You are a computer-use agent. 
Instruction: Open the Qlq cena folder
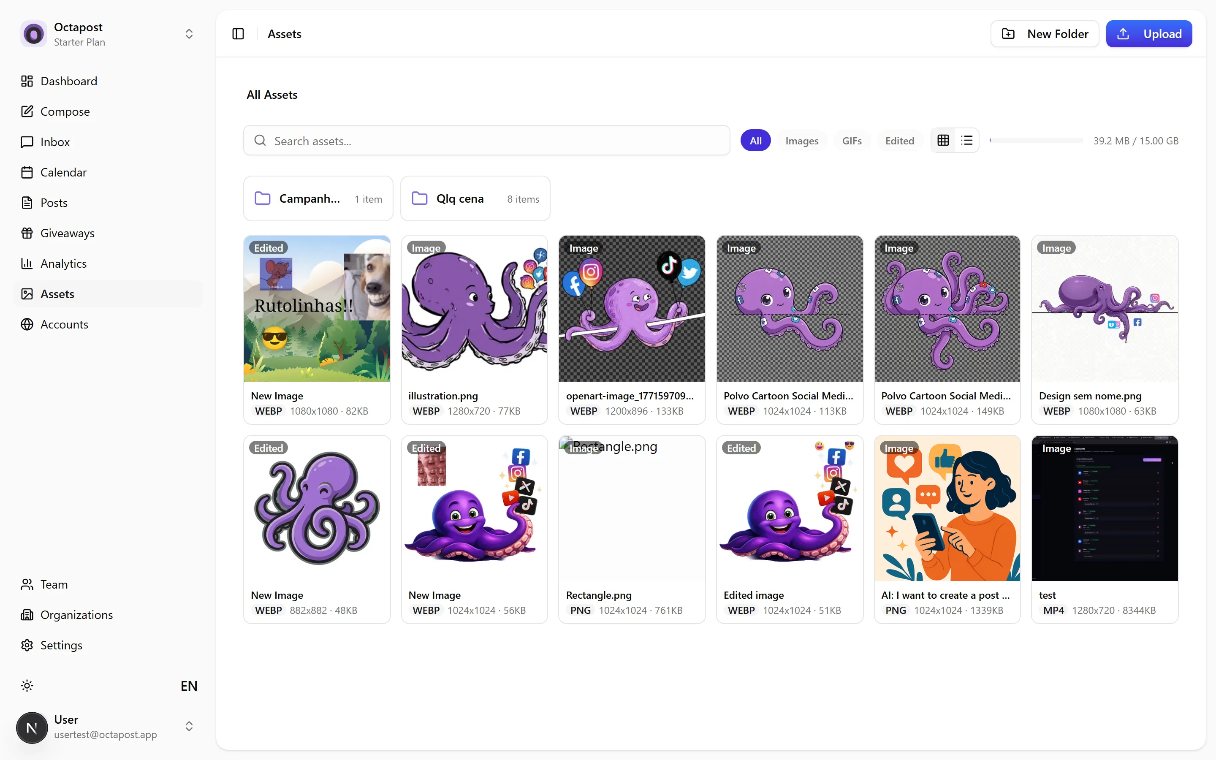[x=475, y=198]
